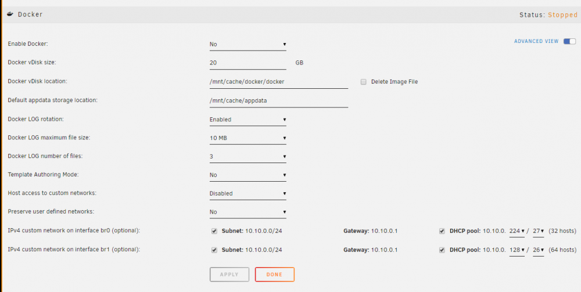This screenshot has height=292, width=581.
Task: Click the ADVANCED VIEW label
Action: [536, 41]
